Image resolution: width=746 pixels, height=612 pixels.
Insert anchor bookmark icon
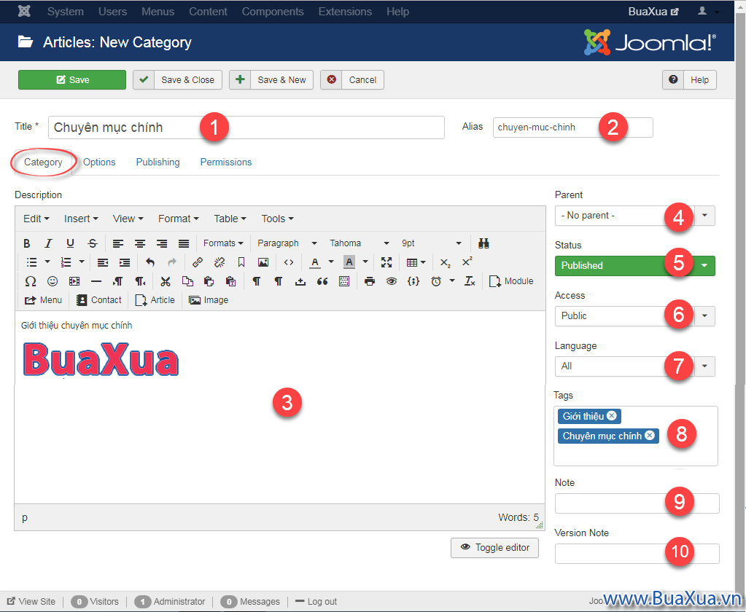click(x=241, y=262)
